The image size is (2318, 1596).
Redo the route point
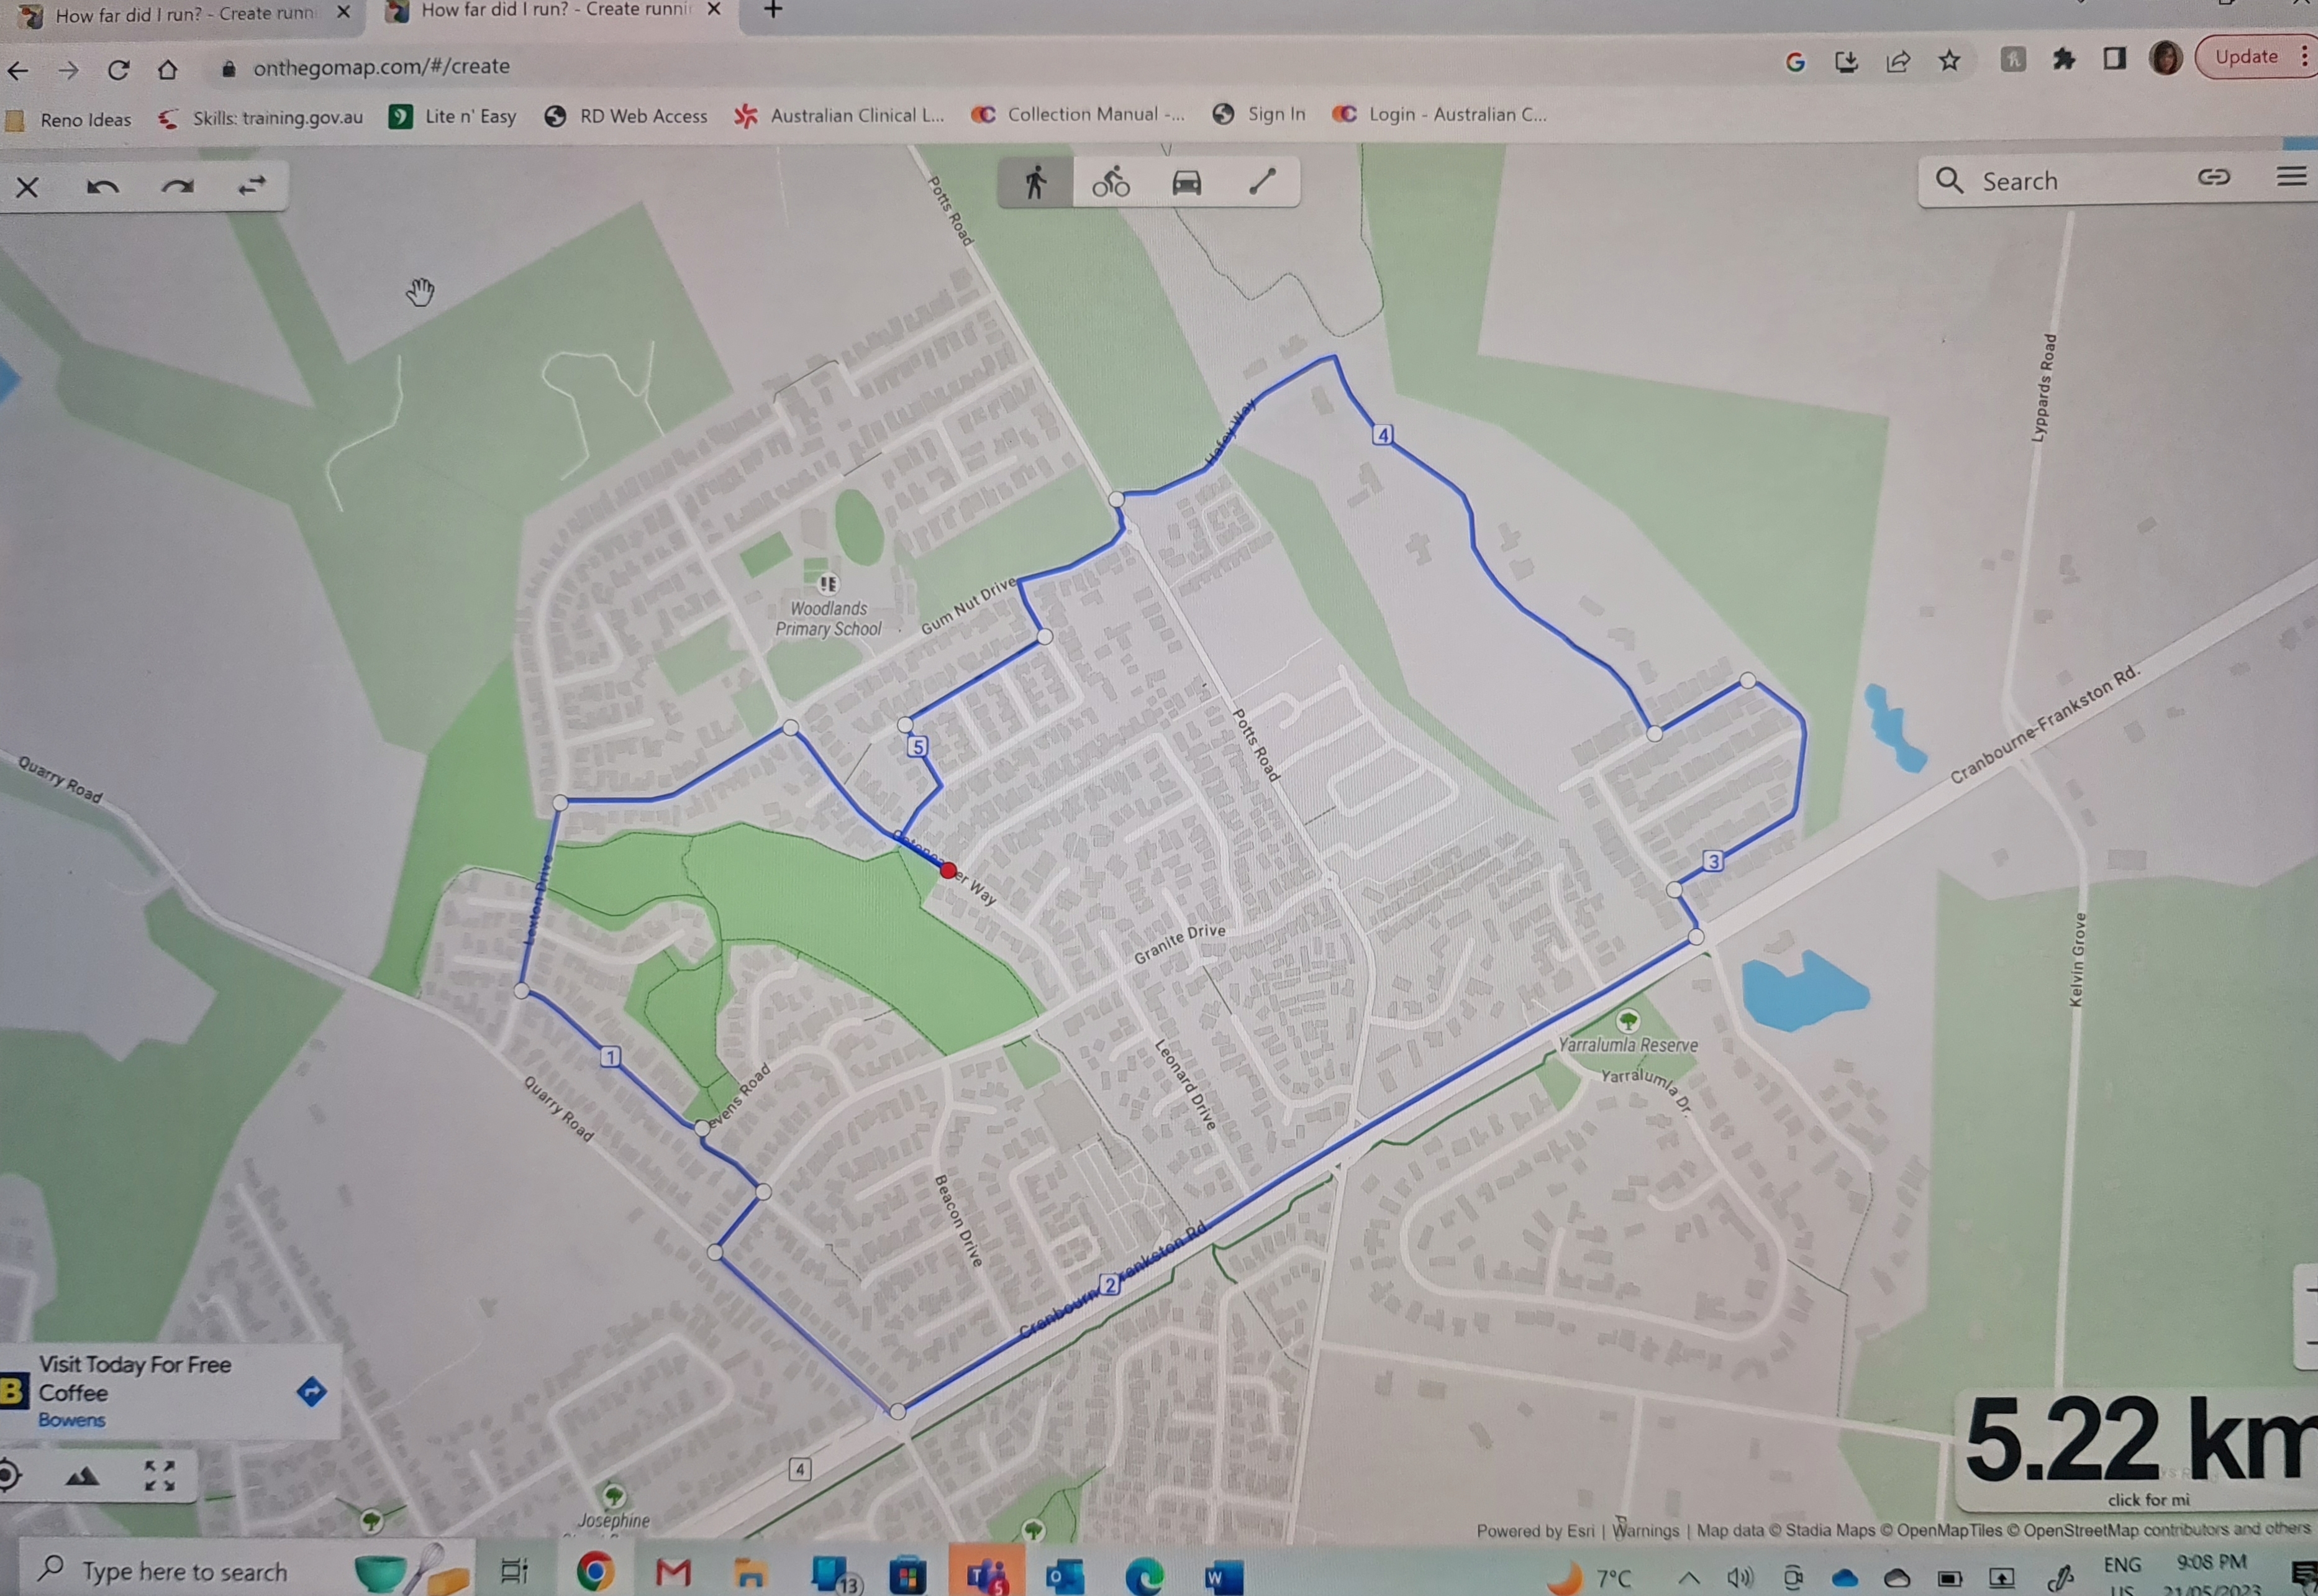(x=177, y=187)
